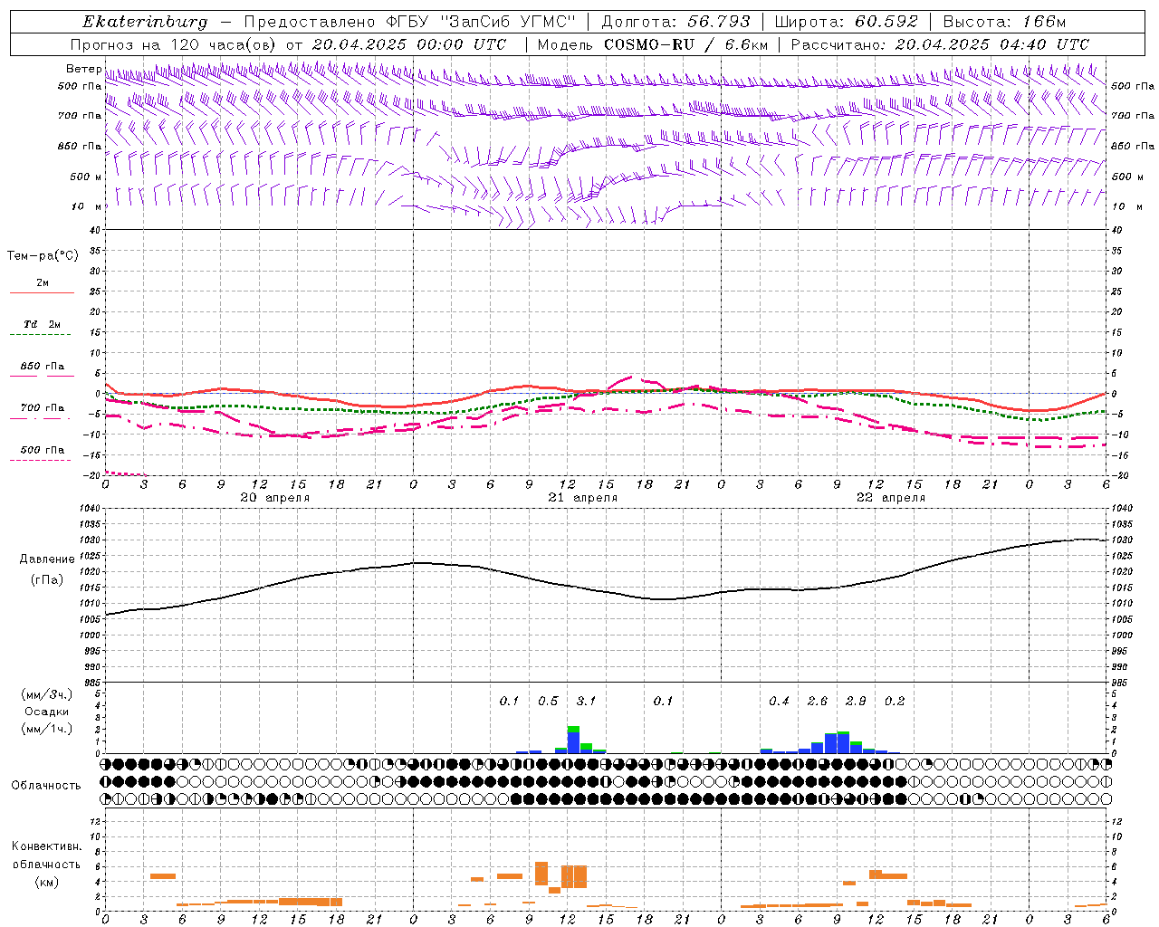Viewport: 1159px width, 927px height.
Task: Click the red 2м legend line sample
Action: click(43, 292)
